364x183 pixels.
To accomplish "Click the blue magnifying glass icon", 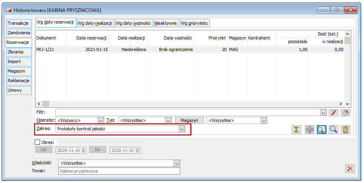I will 334,130.
